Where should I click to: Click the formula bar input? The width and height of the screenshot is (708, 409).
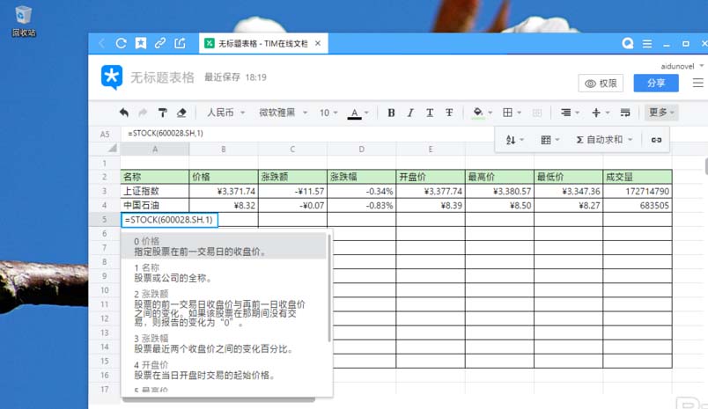coord(307,134)
